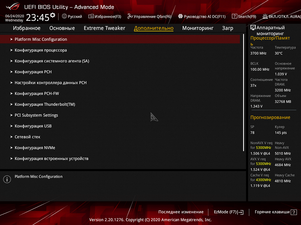The width and height of the screenshot is (301, 225).
Task: Toggle ВКЛ./ОТКЛ. AURA lighting
Action: coord(282,17)
